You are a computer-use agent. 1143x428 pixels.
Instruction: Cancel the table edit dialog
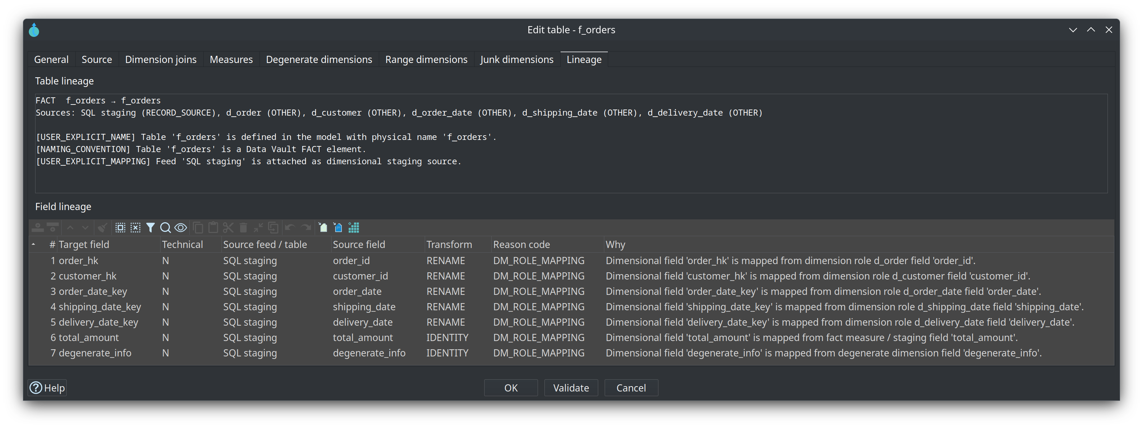point(631,388)
